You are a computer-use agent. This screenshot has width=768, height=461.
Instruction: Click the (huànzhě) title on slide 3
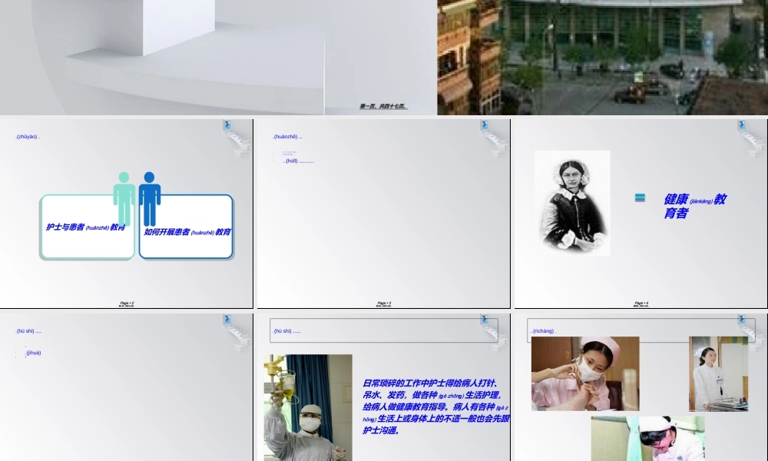286,137
